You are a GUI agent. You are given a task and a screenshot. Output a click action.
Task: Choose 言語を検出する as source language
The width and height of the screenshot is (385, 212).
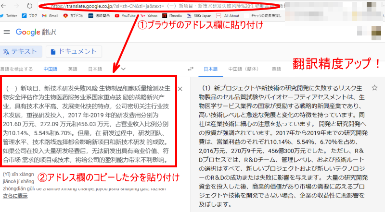16,69
